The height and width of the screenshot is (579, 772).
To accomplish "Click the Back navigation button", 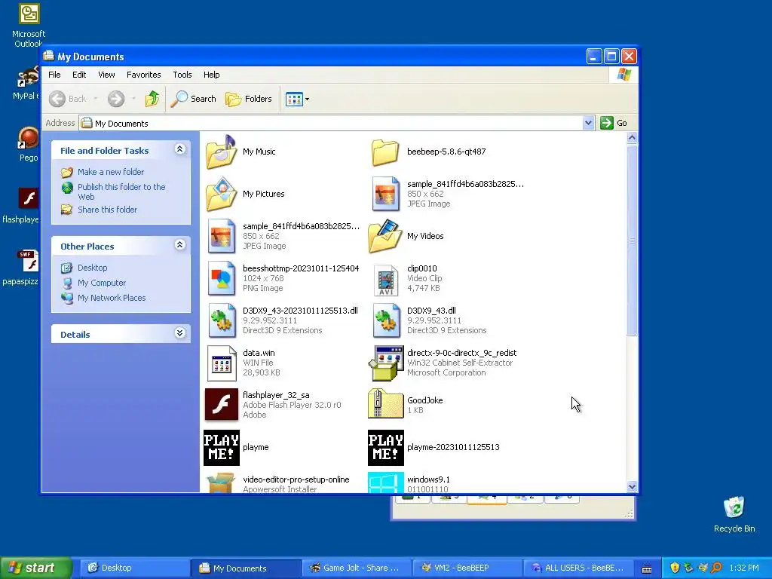I will click(69, 99).
